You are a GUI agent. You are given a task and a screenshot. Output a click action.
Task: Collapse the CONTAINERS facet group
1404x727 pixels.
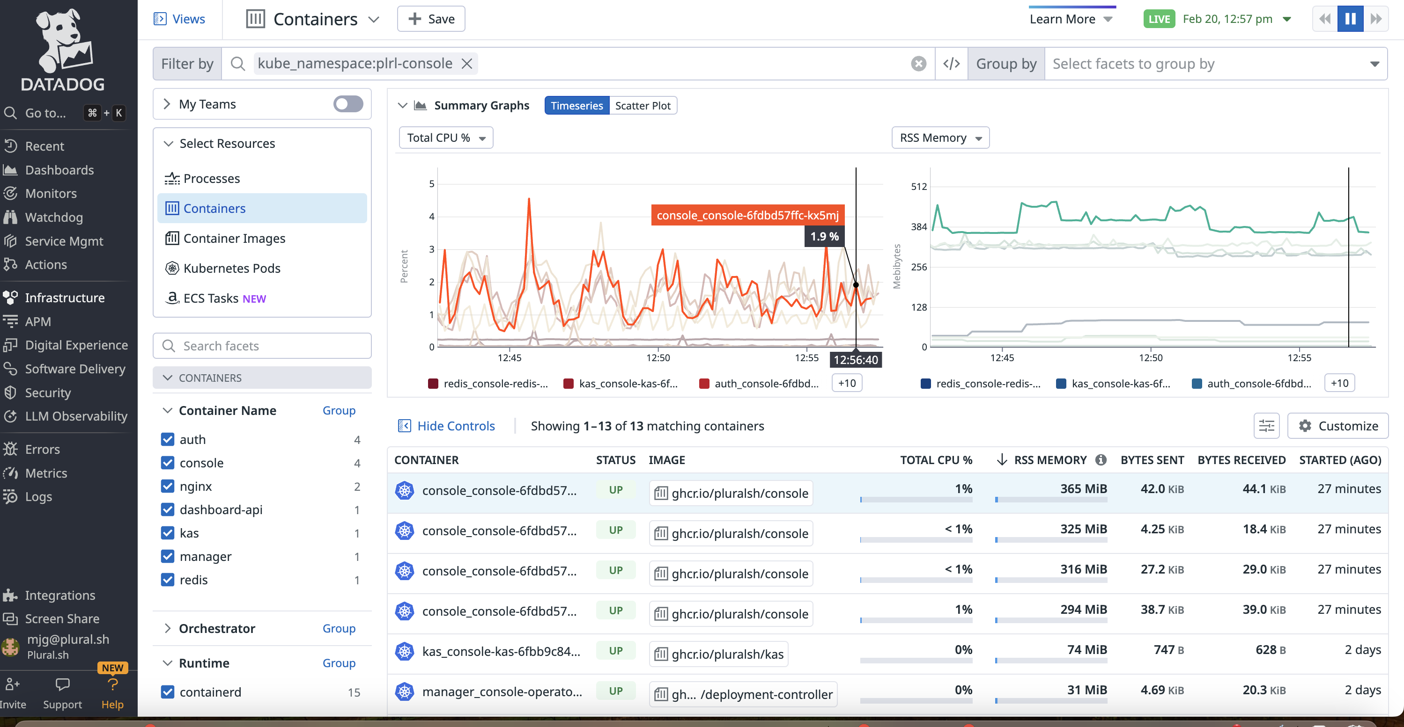pyautogui.click(x=262, y=378)
